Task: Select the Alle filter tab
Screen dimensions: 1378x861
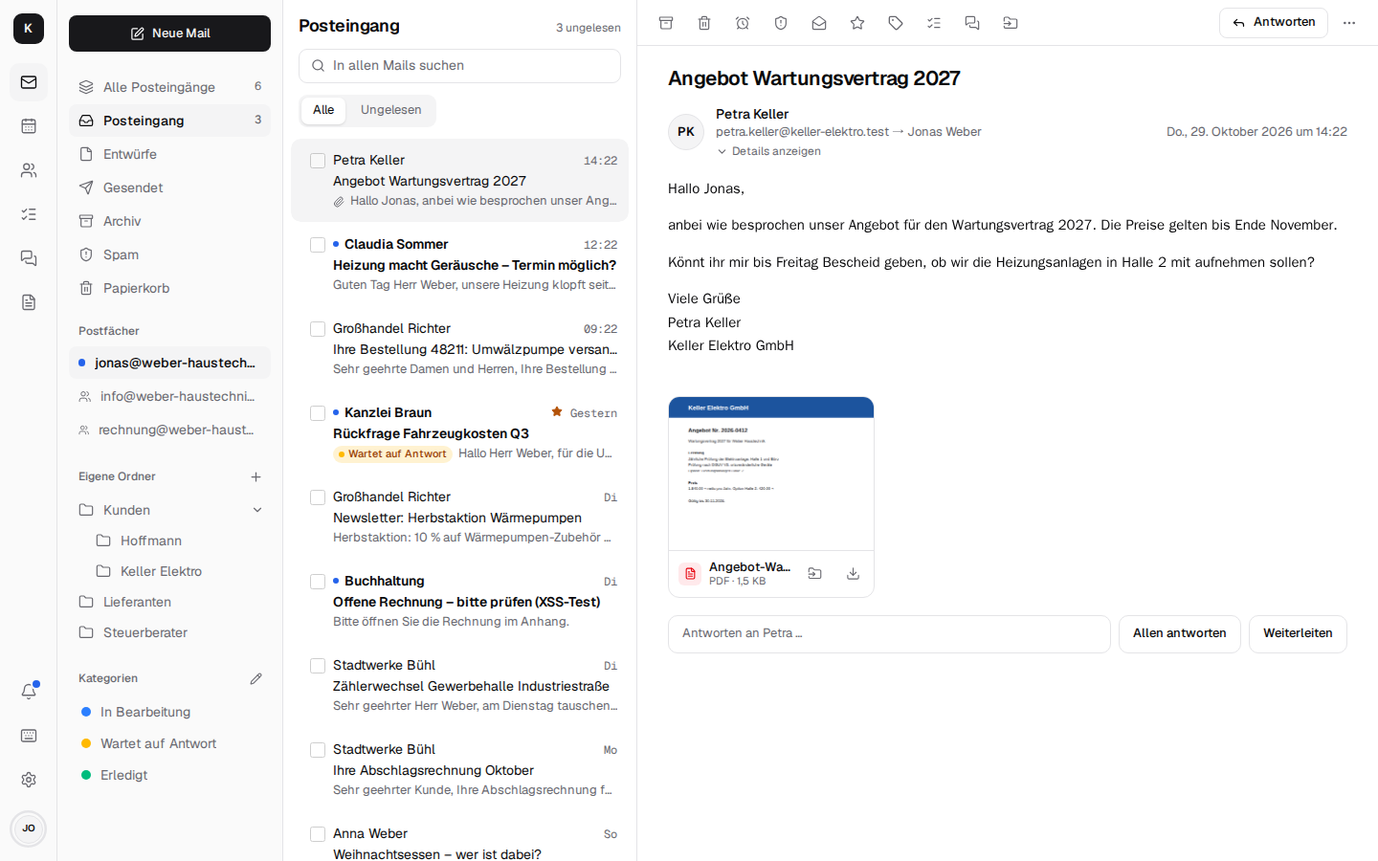Action: pos(323,110)
